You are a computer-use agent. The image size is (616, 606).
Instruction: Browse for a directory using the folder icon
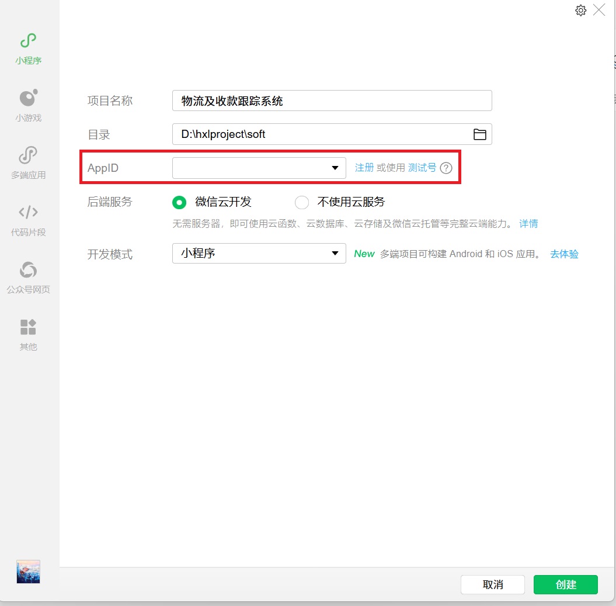tap(480, 134)
